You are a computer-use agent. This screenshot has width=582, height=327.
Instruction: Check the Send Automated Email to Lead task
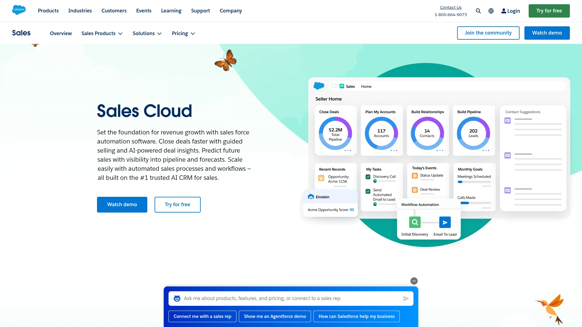(x=368, y=191)
